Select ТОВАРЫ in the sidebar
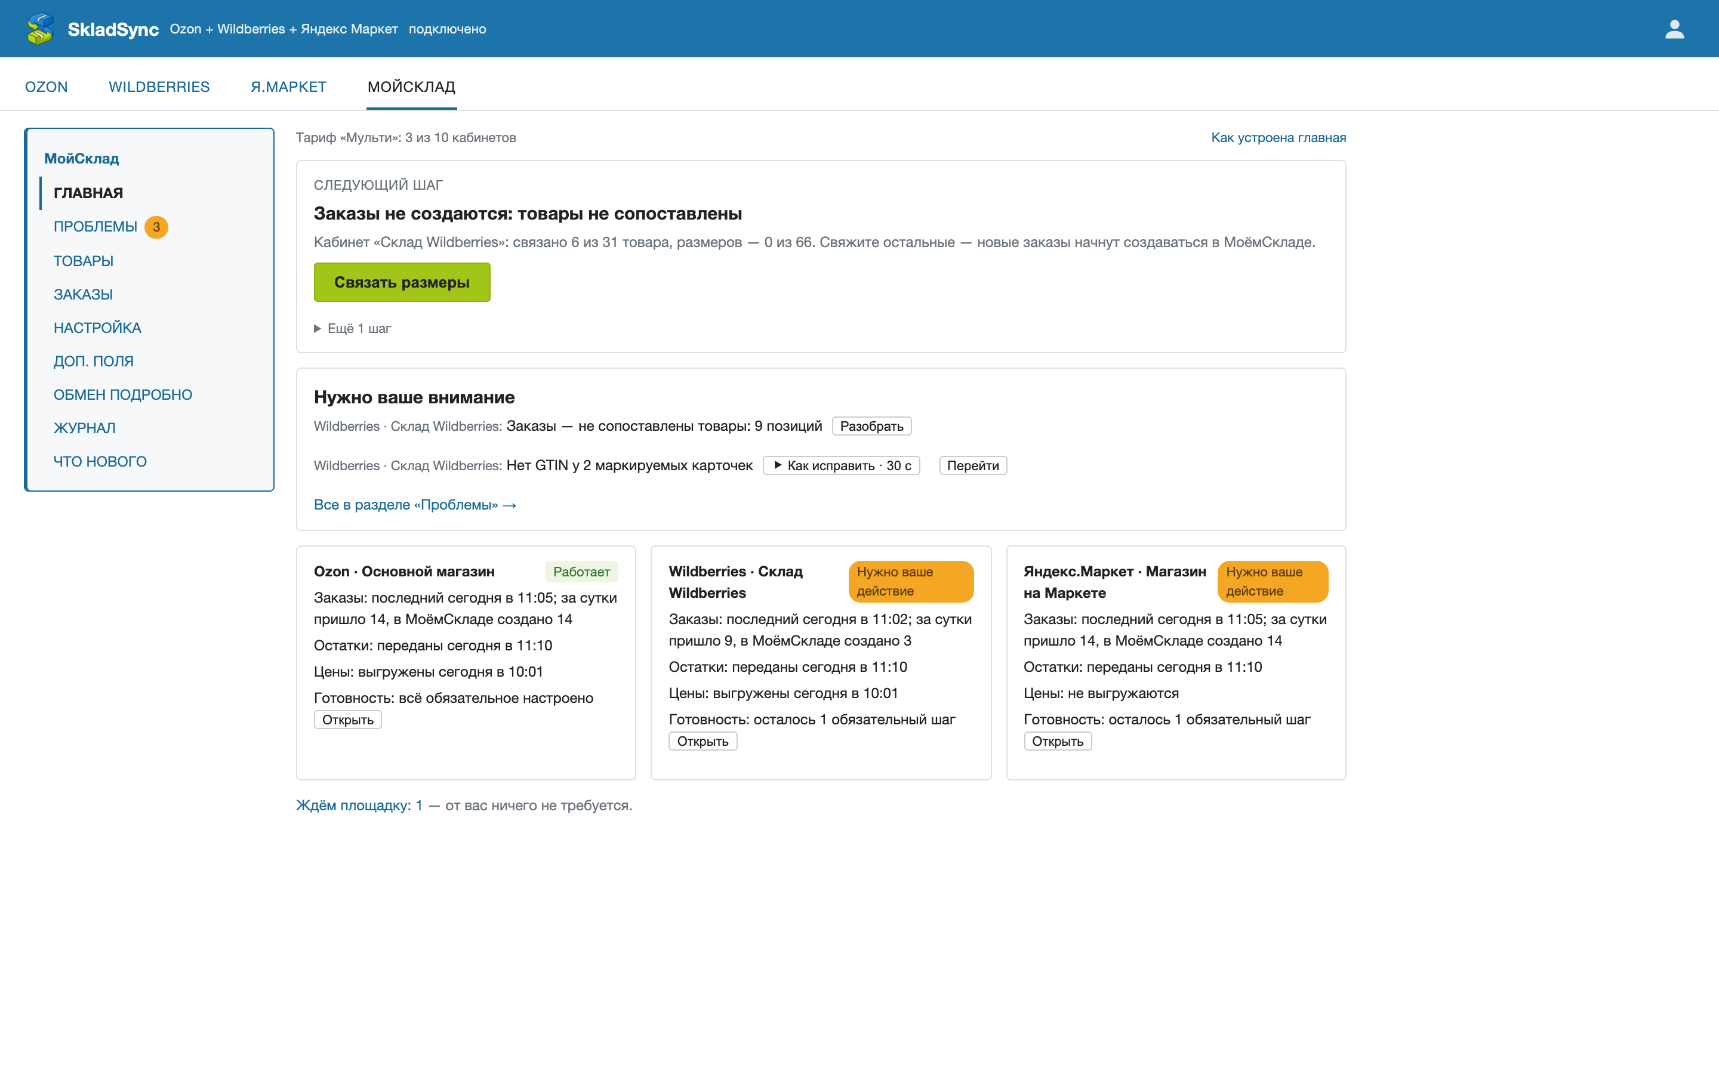Screen dimensions: 1719x1074 click(83, 261)
